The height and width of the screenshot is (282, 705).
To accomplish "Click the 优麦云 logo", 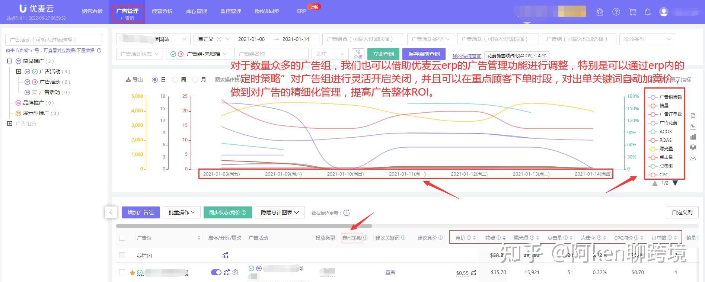I will [36, 9].
